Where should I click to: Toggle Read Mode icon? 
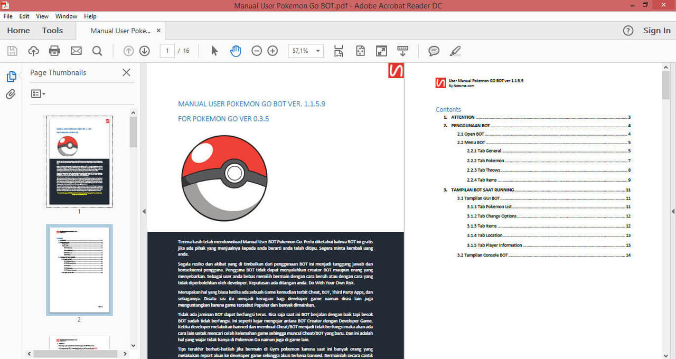point(402,51)
